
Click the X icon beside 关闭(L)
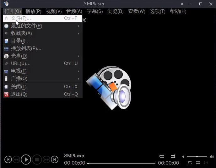[x=6, y=87]
